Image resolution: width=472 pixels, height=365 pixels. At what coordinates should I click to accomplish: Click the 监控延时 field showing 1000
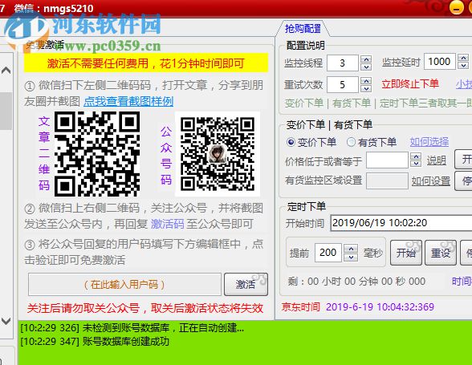coord(439,62)
